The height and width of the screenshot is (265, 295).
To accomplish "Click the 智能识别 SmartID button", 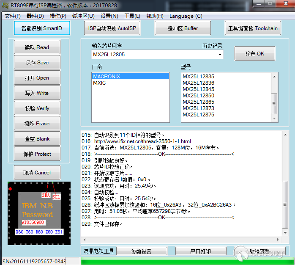I will point(41,28).
